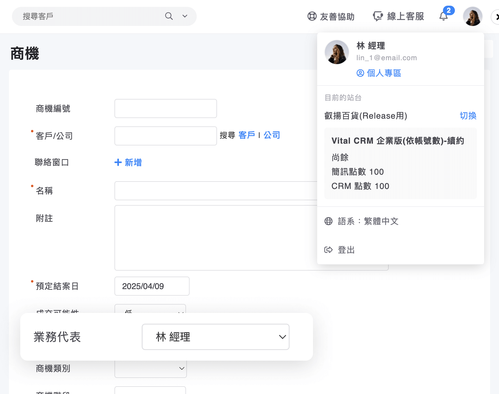Click the 預定結案日 date field
The image size is (499, 394).
point(152,286)
